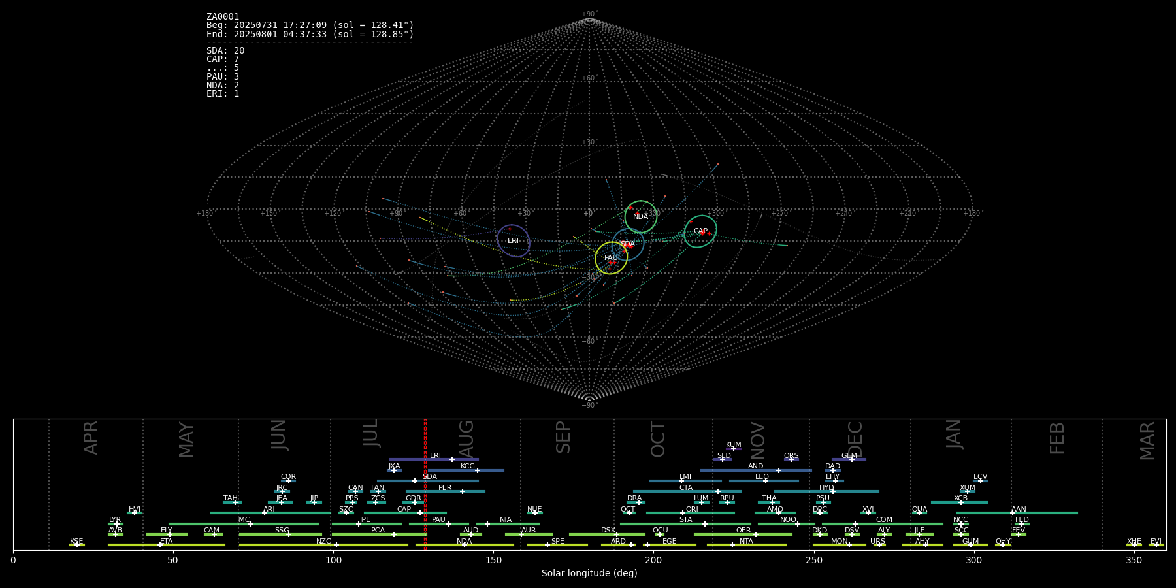Screen dimensions: 1176x588
Task: Select the COM shower bar on timeline
Action: [x=883, y=523]
